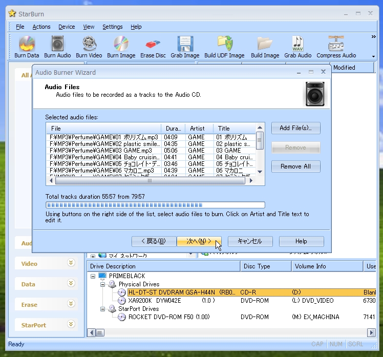Open the Actions menu
The width and height of the screenshot is (383, 357).
41,27
